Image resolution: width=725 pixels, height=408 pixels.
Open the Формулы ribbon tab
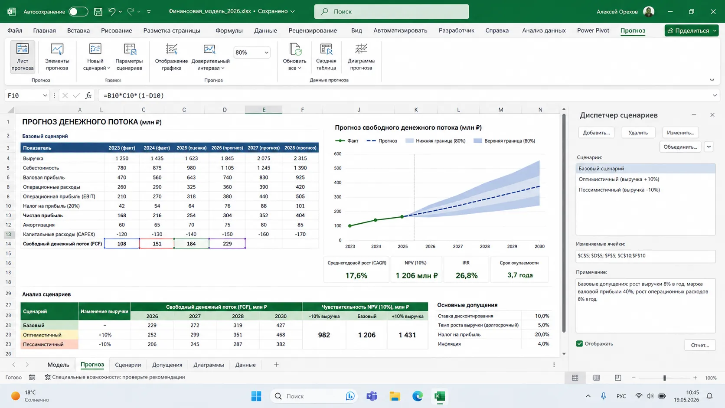click(x=229, y=30)
